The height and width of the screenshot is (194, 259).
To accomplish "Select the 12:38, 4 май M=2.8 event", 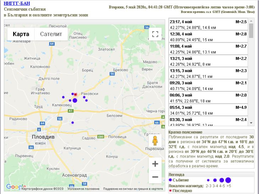I will 208,37.
